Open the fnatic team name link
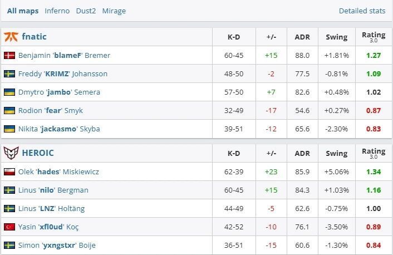Viewport: 393px width, 255px height. coord(34,37)
